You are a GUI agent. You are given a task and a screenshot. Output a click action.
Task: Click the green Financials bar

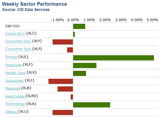(85, 65)
